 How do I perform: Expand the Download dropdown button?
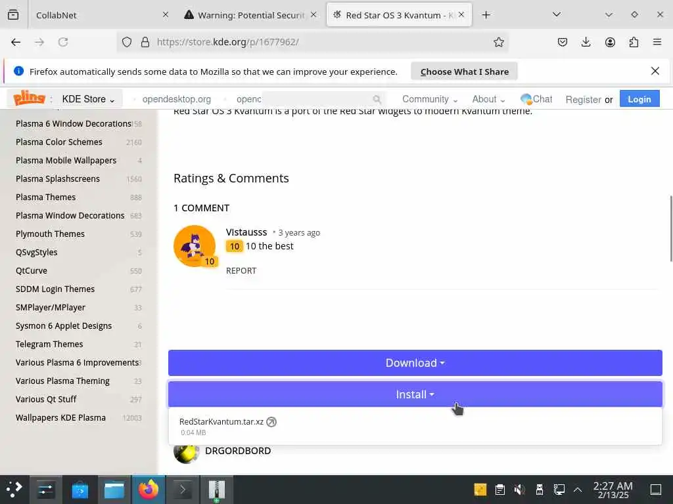(415, 363)
